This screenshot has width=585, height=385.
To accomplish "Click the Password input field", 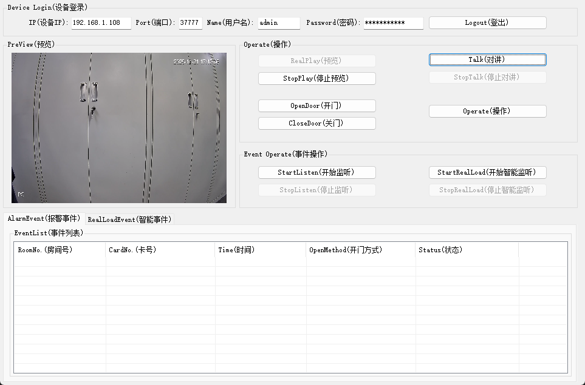I will click(393, 23).
